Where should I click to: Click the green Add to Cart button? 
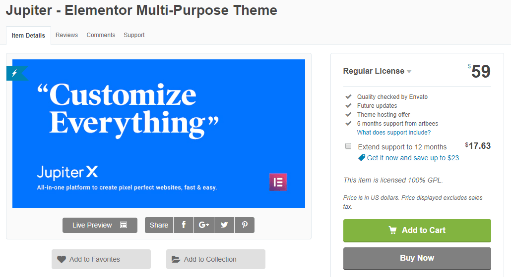[417, 231]
